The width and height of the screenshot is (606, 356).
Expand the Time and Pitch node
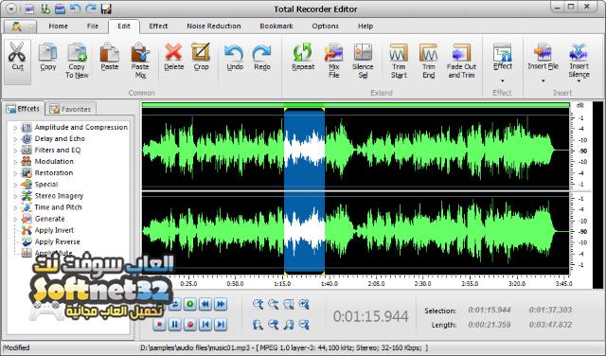(15, 207)
